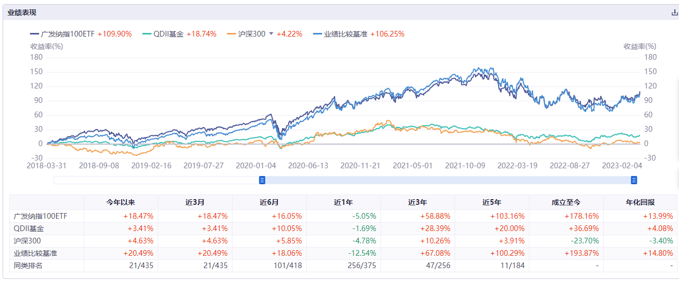Click the 业绩表现 panel title
679x282 pixels.
(x=22, y=13)
